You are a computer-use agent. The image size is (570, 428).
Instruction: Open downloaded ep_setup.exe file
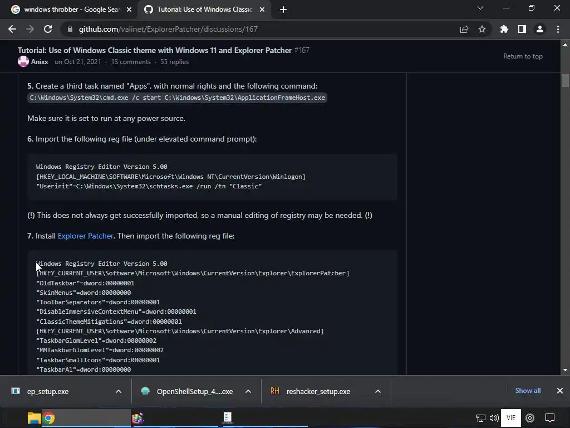[48, 391]
